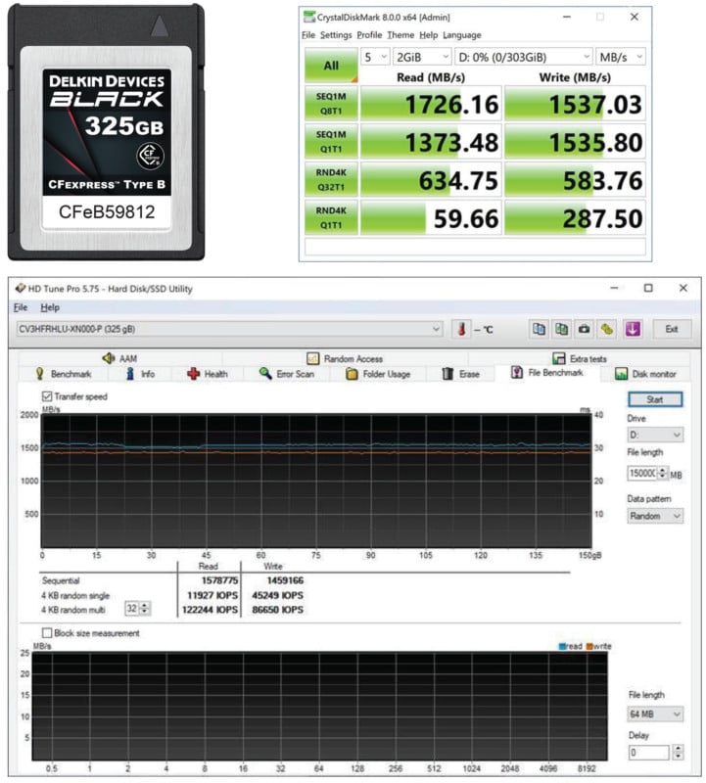Open the Random Access tab
Screen dimensions: 706x783
click(345, 358)
